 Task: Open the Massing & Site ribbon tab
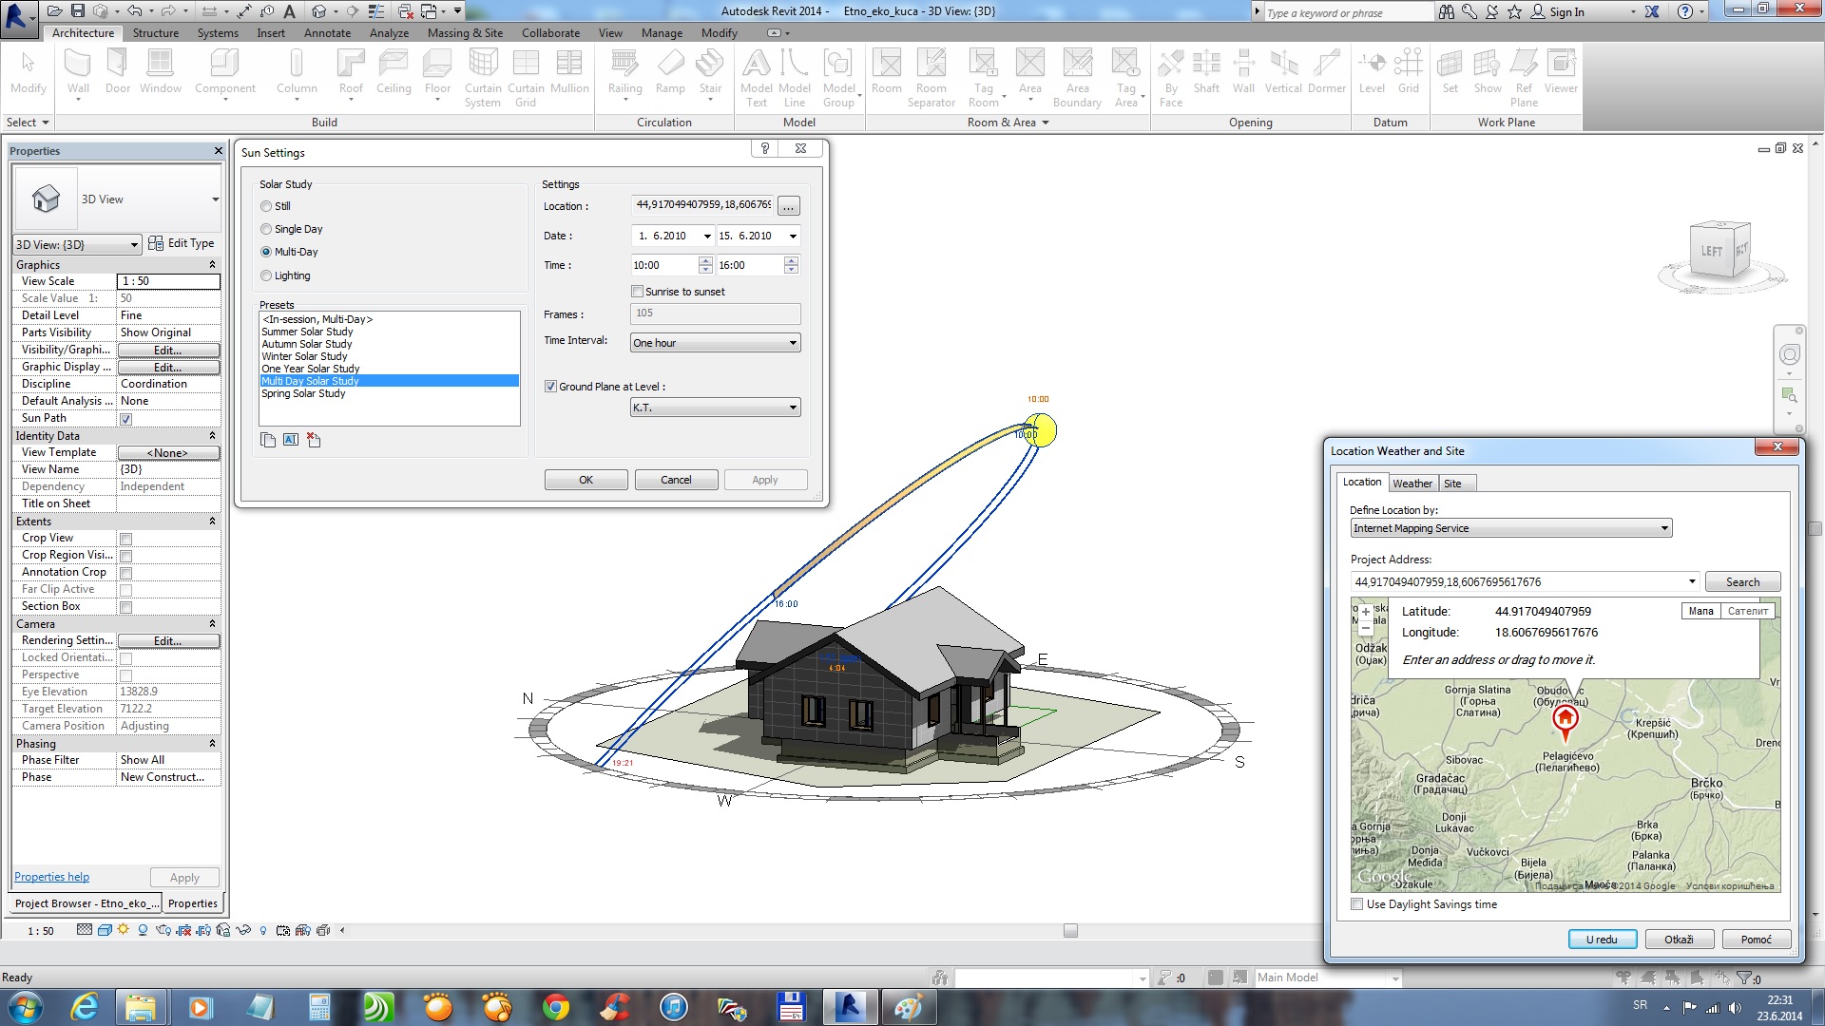[465, 32]
